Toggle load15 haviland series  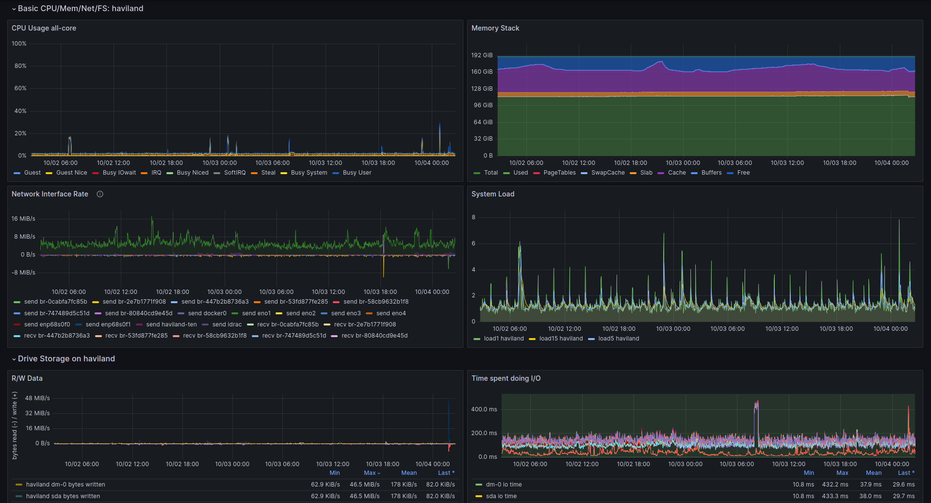click(x=561, y=339)
